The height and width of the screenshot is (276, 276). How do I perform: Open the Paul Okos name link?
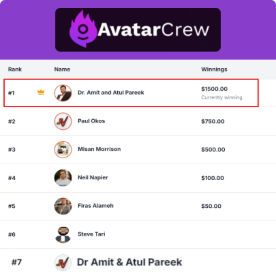pyautogui.click(x=91, y=121)
